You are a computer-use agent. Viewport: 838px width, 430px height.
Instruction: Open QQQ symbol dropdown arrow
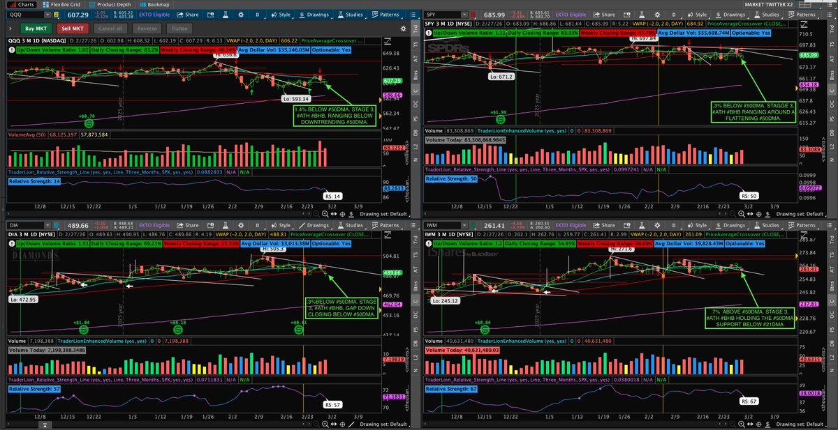pos(47,15)
